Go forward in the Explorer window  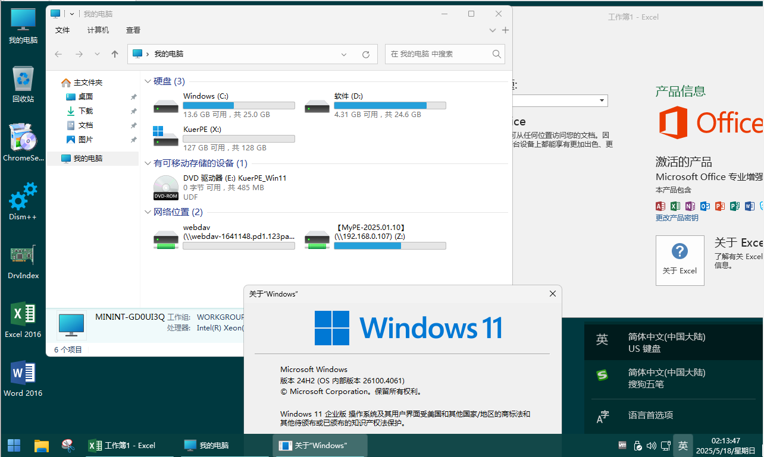click(79, 54)
